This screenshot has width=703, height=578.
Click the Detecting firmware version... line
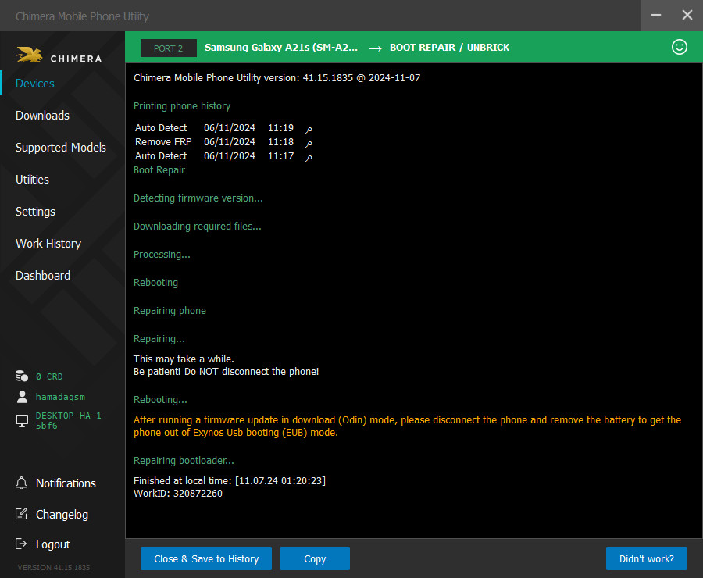pos(198,198)
